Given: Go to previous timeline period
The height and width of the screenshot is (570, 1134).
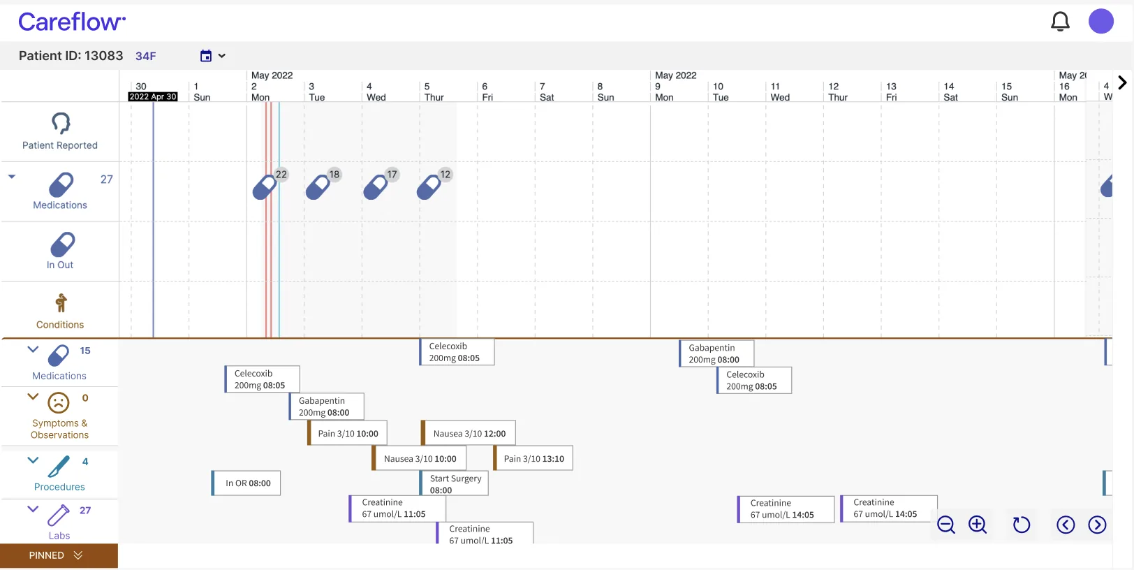Looking at the screenshot, I should click(1066, 525).
